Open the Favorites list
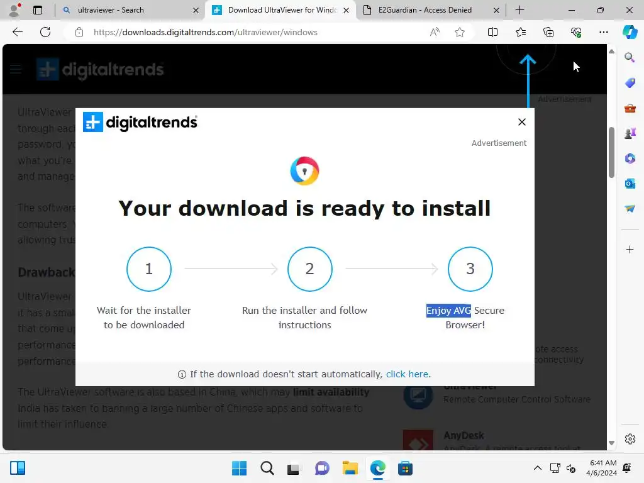Image resolution: width=644 pixels, height=483 pixels. tap(520, 32)
